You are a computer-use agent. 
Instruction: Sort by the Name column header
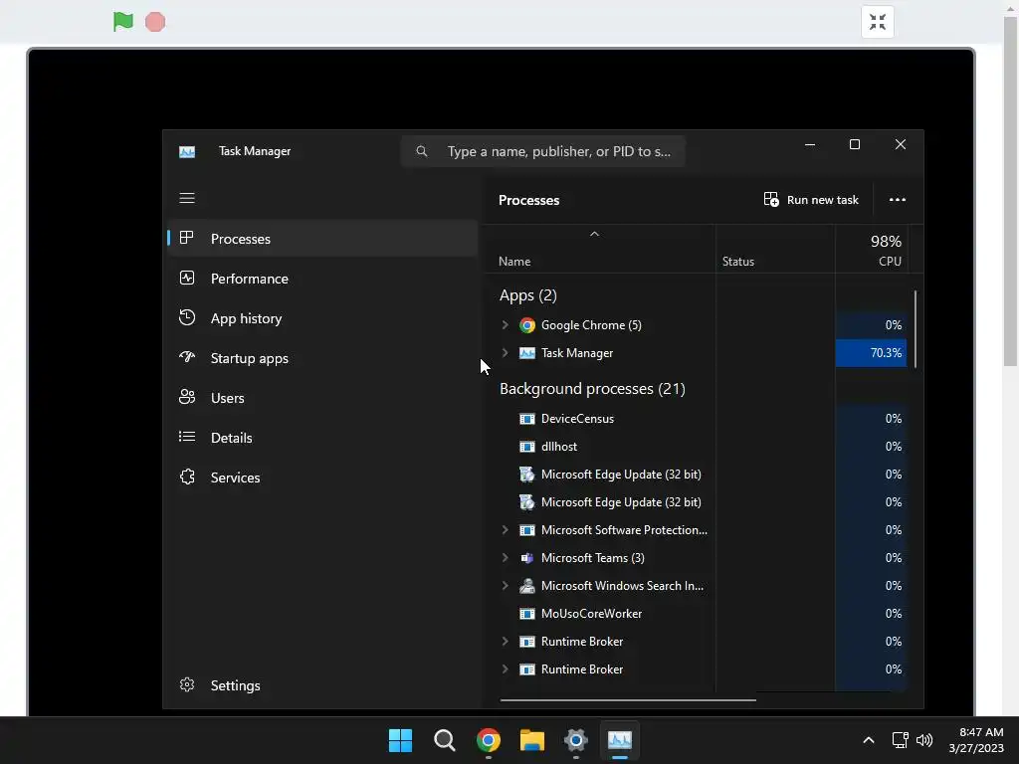[600, 250]
